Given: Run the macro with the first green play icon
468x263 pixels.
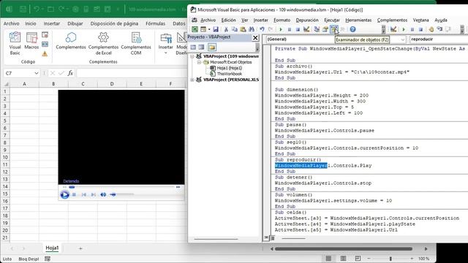Looking at the screenshot, I should point(281,29).
